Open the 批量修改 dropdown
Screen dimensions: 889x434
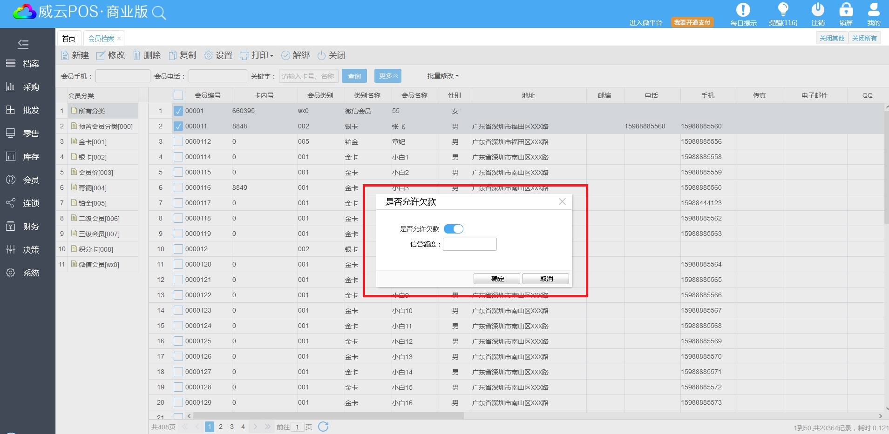[443, 76]
